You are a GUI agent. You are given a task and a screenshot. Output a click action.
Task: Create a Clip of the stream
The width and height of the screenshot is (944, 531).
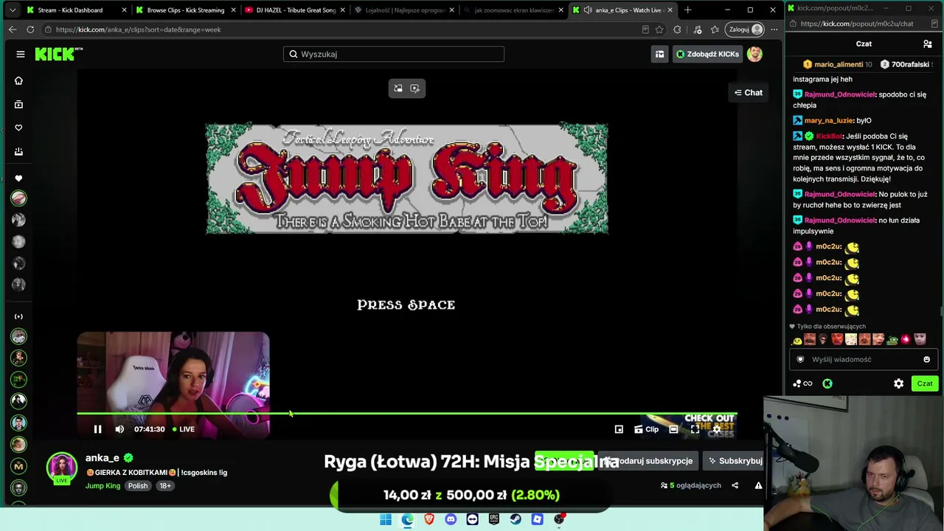(646, 429)
